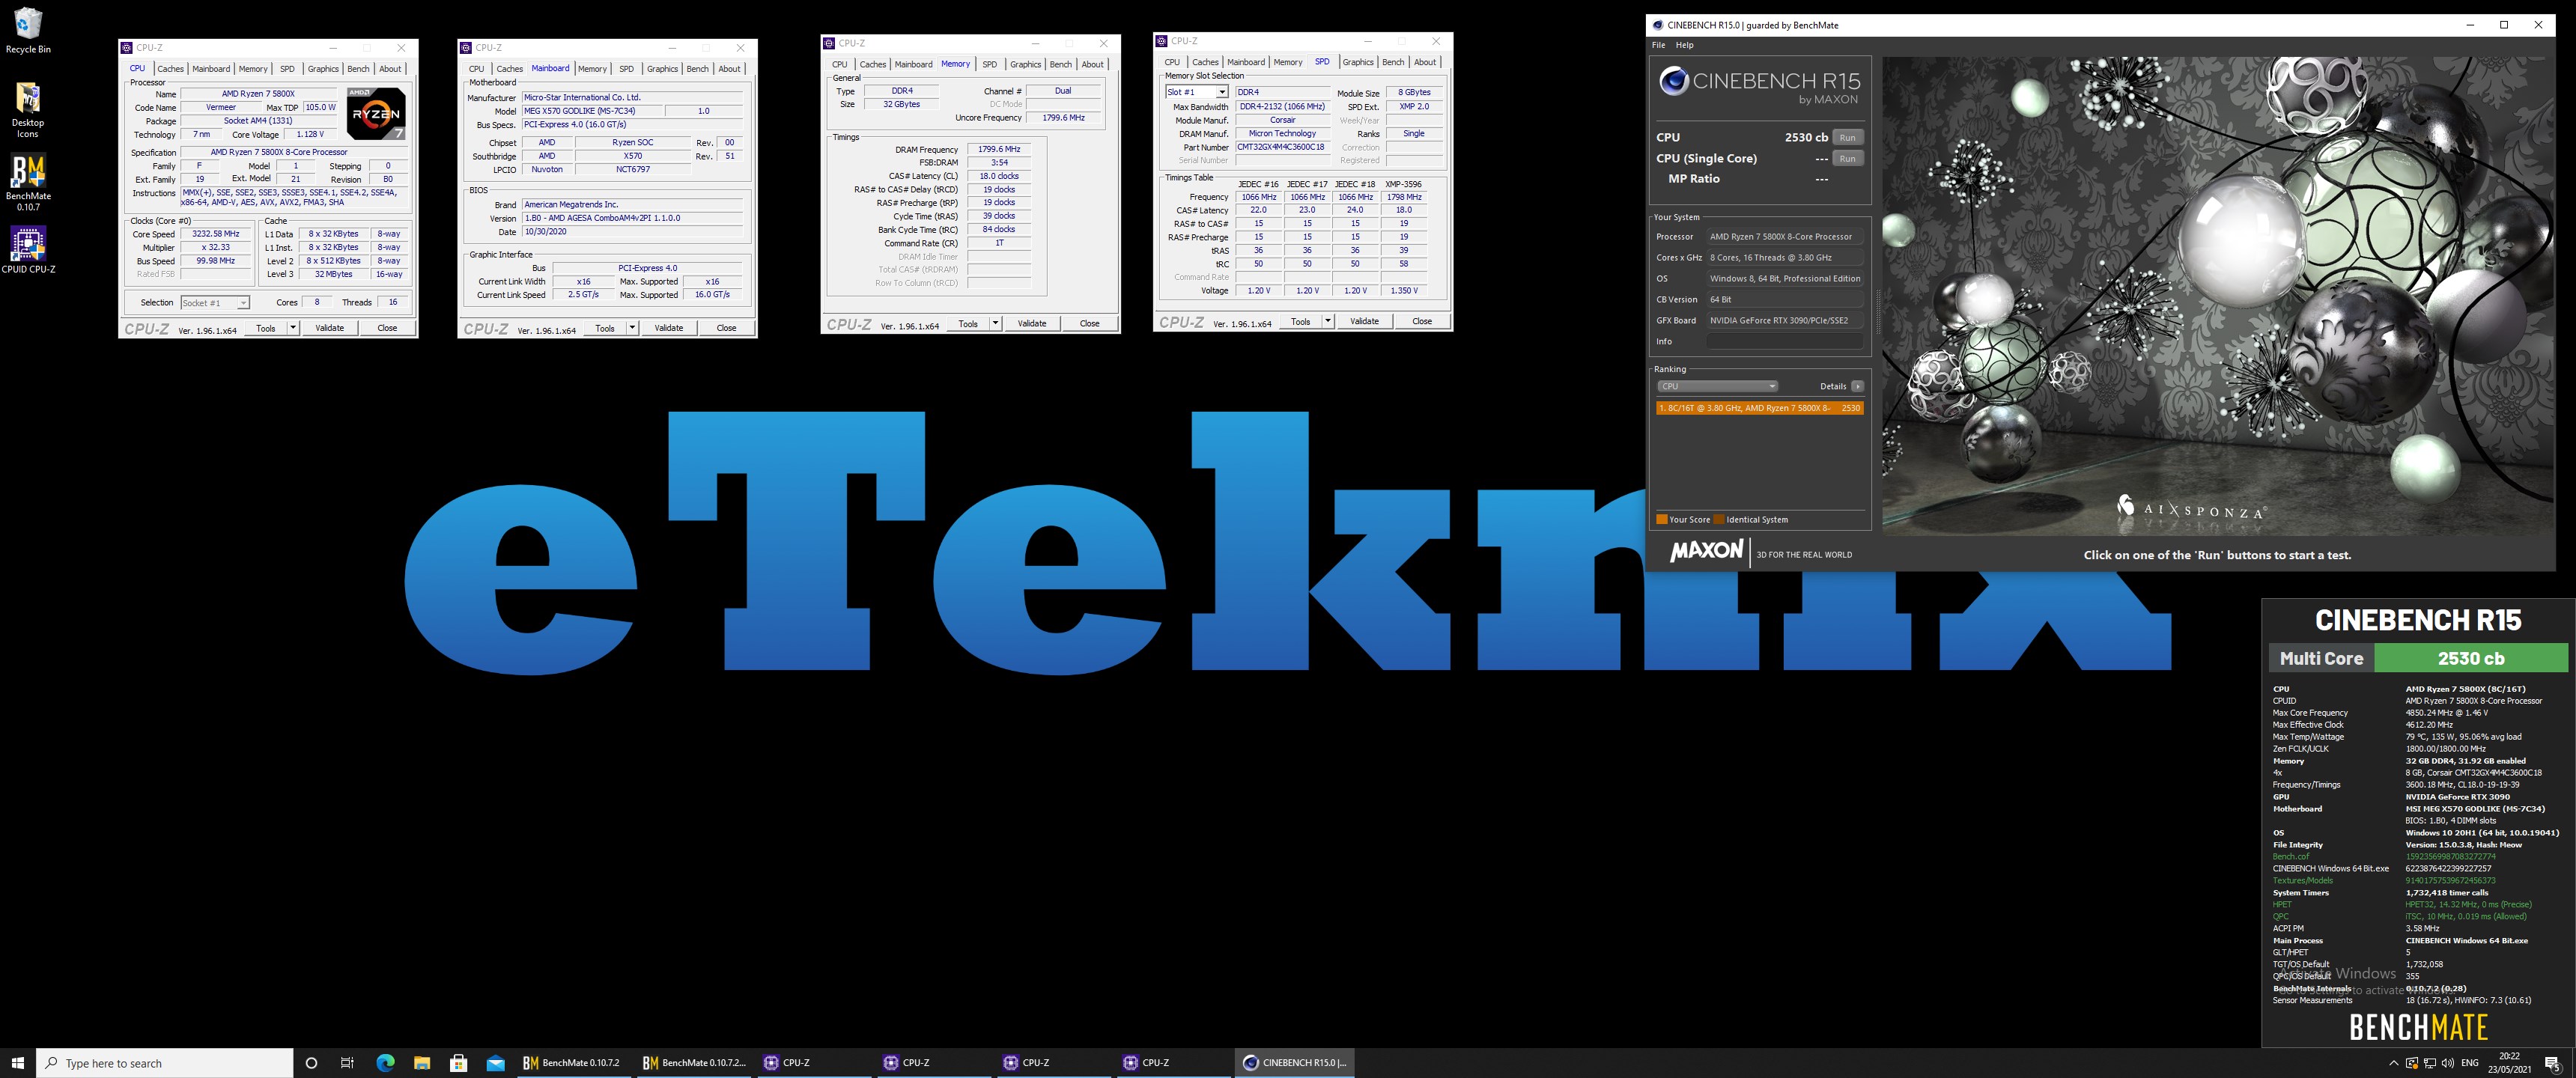Open the Ranking CPU dropdown in Cinebench
The width and height of the screenshot is (2576, 1078).
[x=1717, y=386]
